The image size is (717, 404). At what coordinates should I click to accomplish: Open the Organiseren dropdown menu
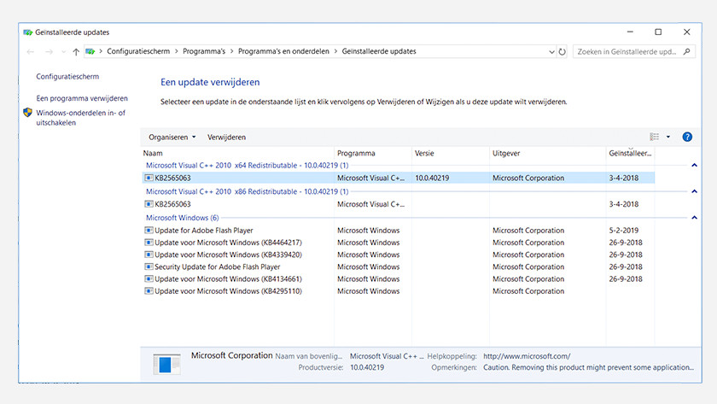tap(172, 138)
